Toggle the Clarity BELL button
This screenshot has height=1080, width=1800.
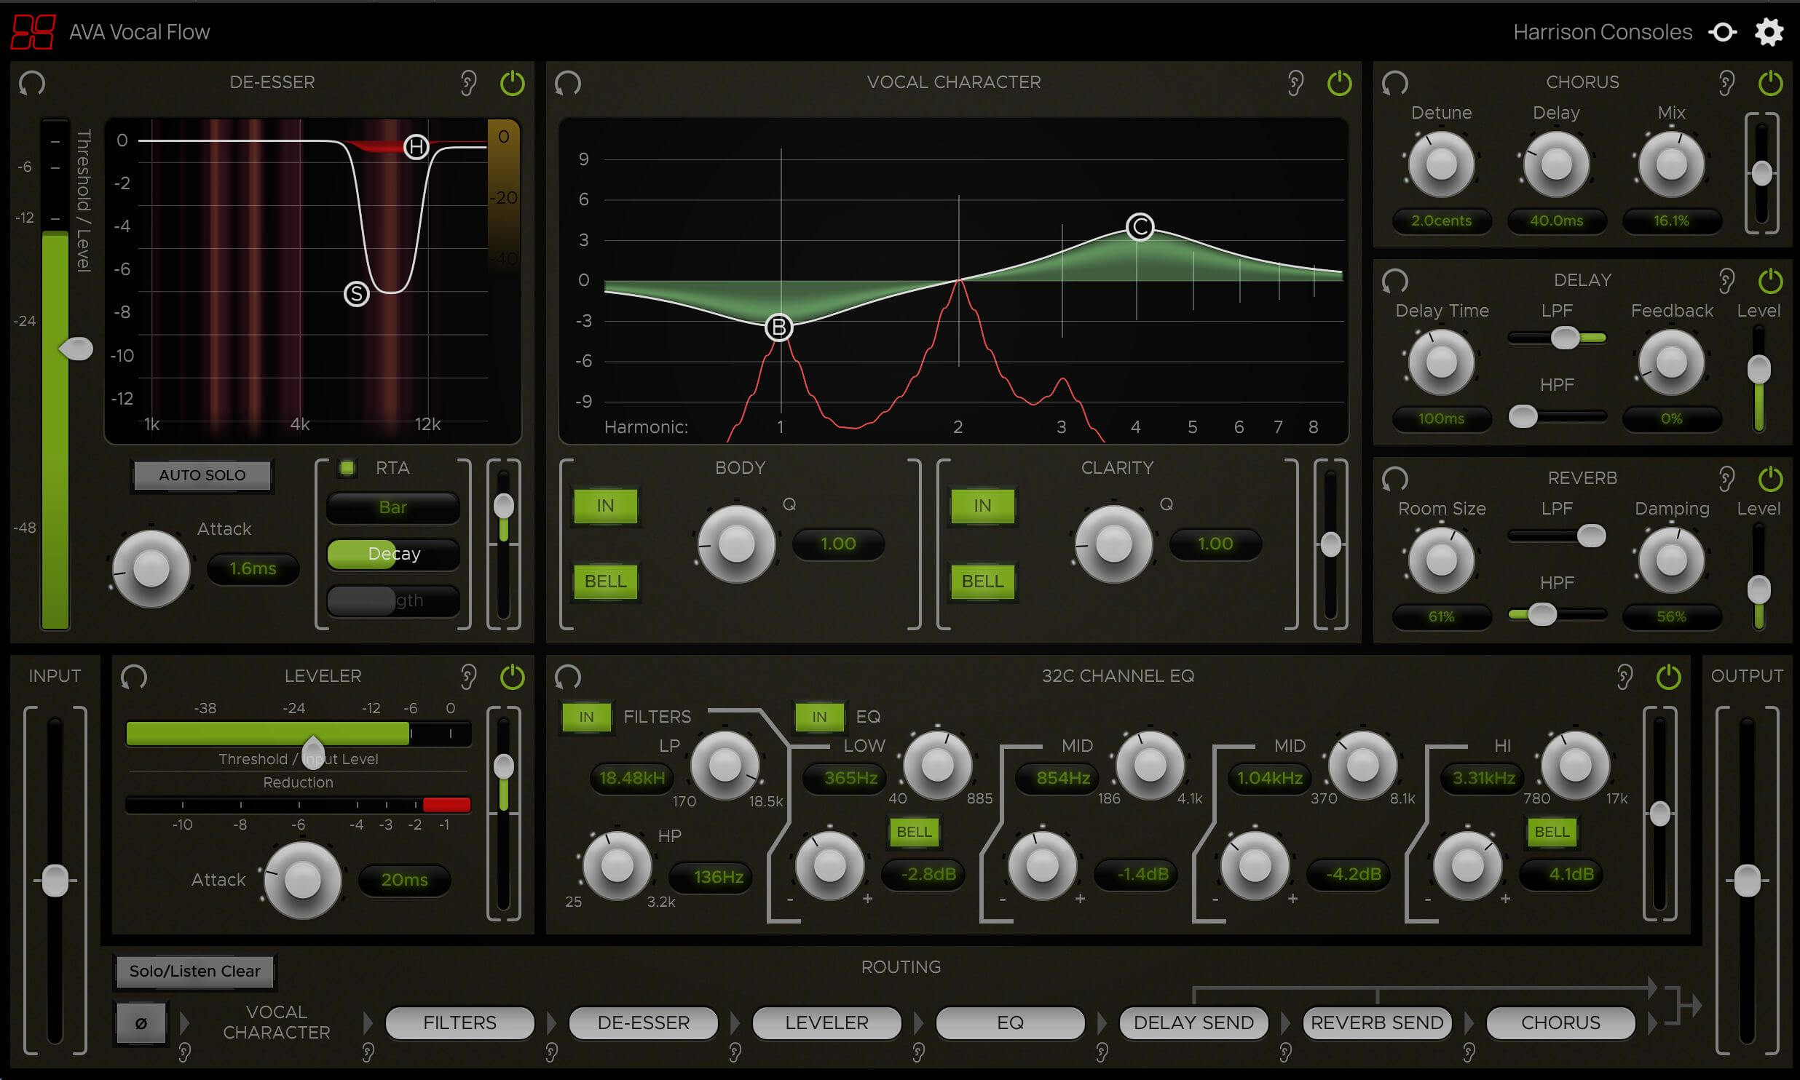[x=982, y=581]
